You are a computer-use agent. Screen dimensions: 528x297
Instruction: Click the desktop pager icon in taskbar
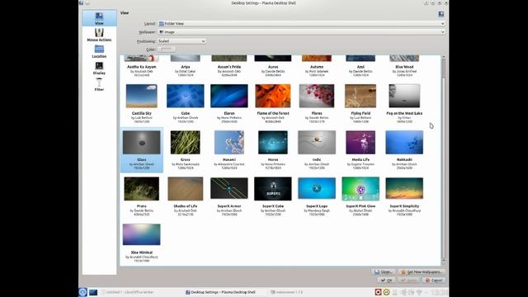[93, 292]
